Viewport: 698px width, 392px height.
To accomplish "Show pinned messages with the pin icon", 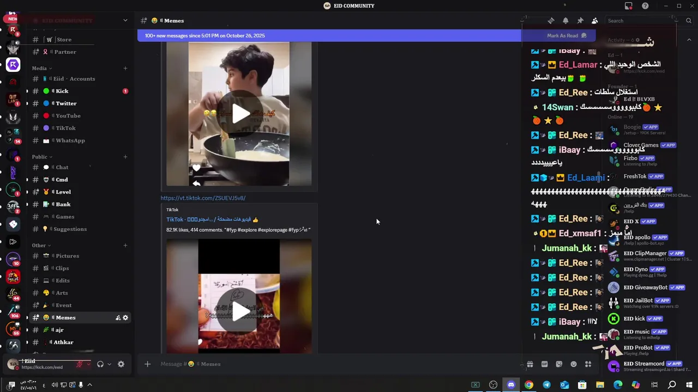I will click(580, 21).
